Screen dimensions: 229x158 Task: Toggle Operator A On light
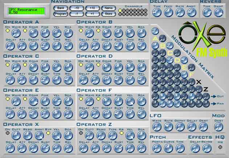click(7, 31)
